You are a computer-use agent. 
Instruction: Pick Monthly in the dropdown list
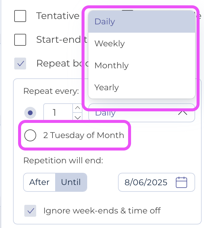pos(141,65)
